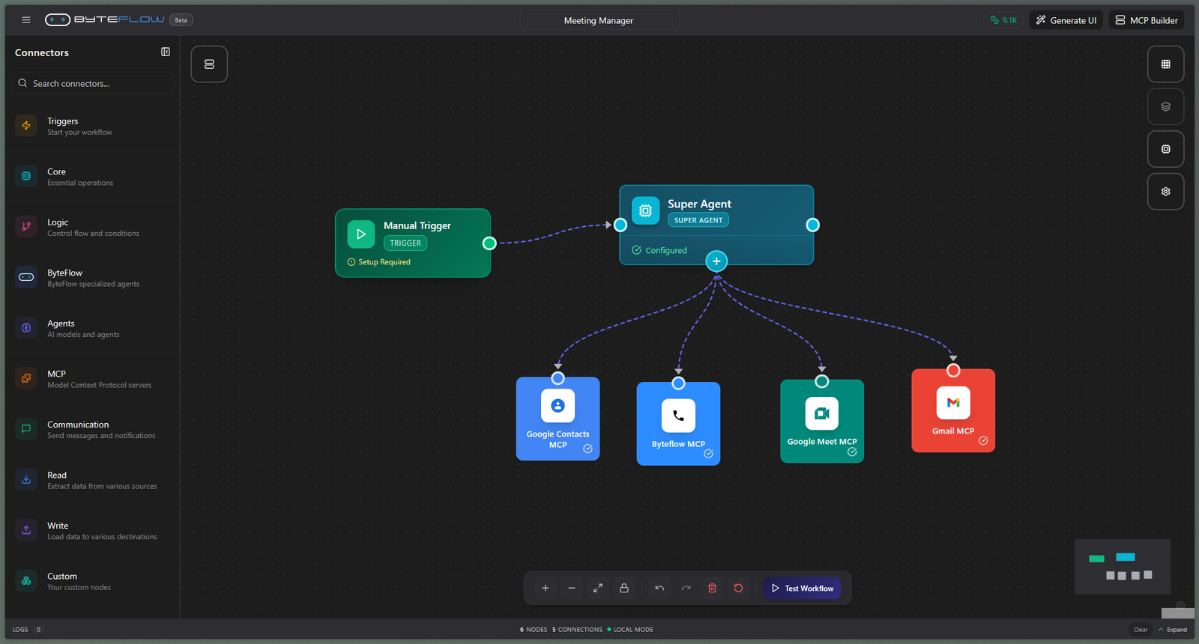Click the Write upload icon
Screen dimensions: 1199x644
tap(26, 530)
